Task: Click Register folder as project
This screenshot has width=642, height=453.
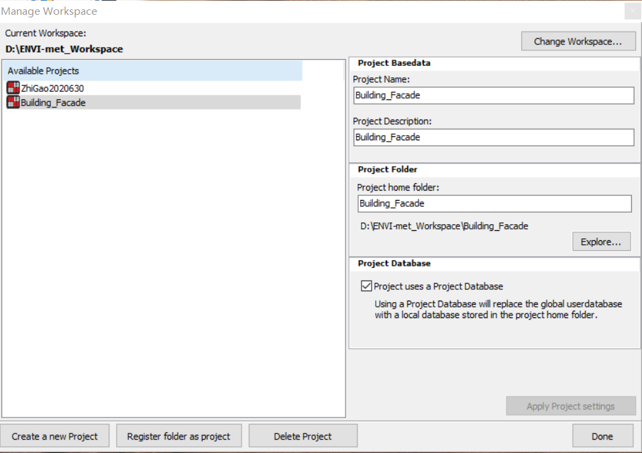Action: pos(179,436)
